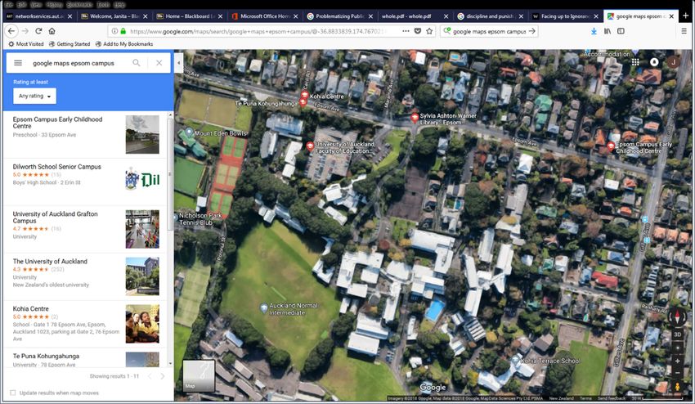Switch to Welcome, Janita Blackboard tab
The image size is (695, 404).
pyautogui.click(x=114, y=16)
